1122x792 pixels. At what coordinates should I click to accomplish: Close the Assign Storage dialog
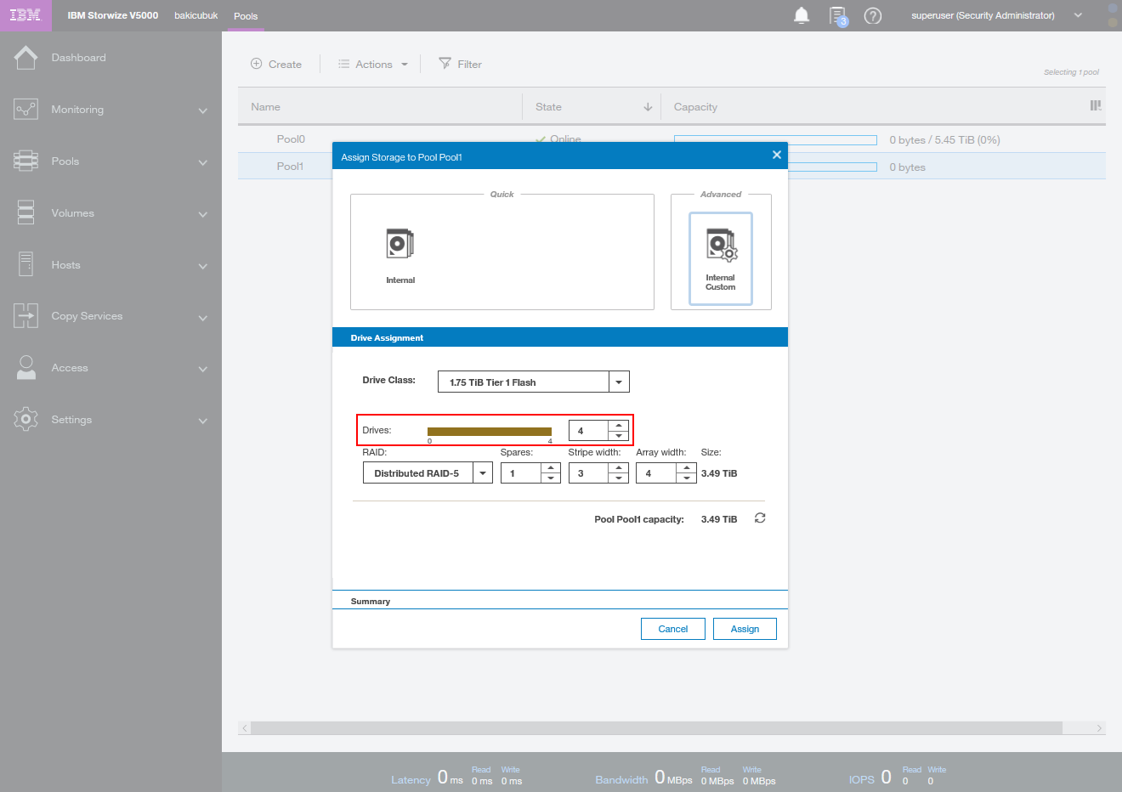coord(776,155)
